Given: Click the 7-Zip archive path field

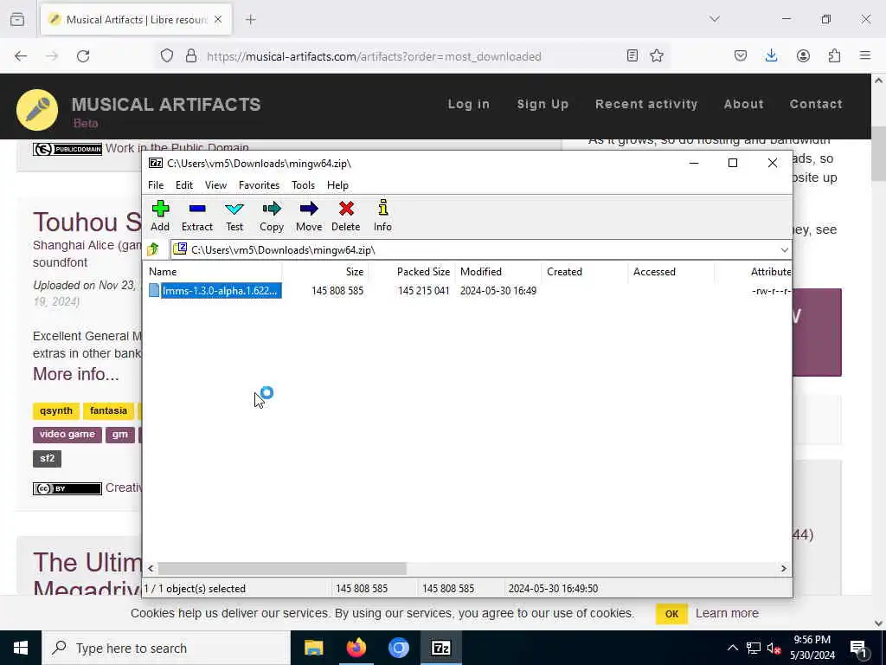Looking at the screenshot, I should 480,250.
